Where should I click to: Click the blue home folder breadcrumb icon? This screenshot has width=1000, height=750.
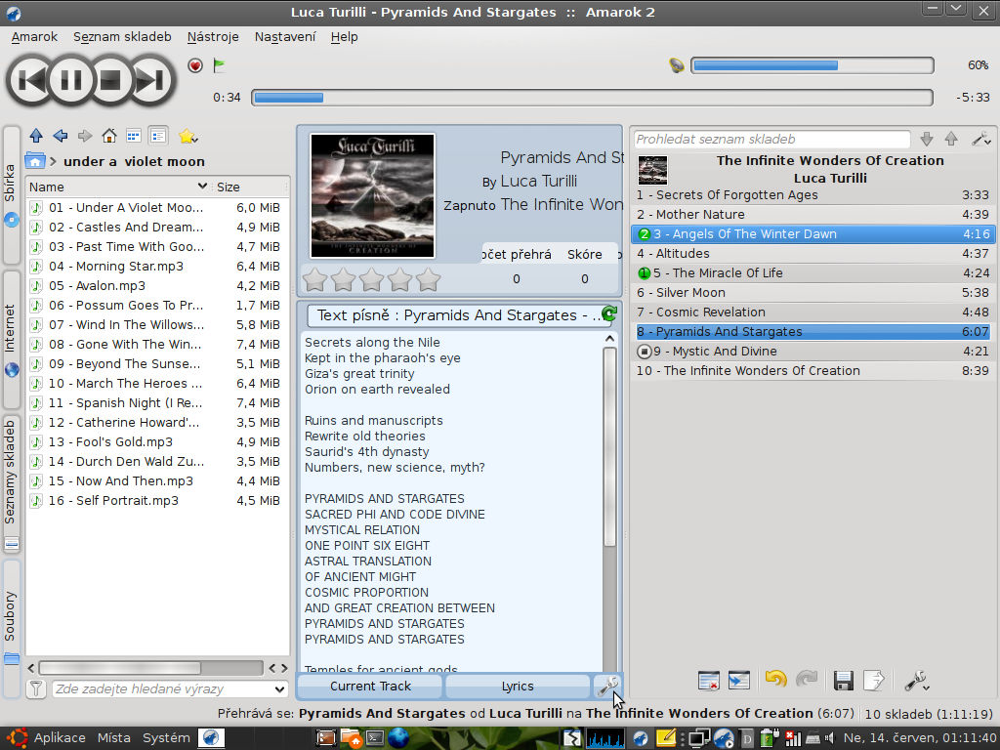[x=35, y=161]
